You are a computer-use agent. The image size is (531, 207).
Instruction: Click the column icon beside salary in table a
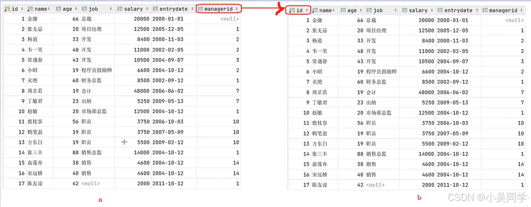pos(120,9)
